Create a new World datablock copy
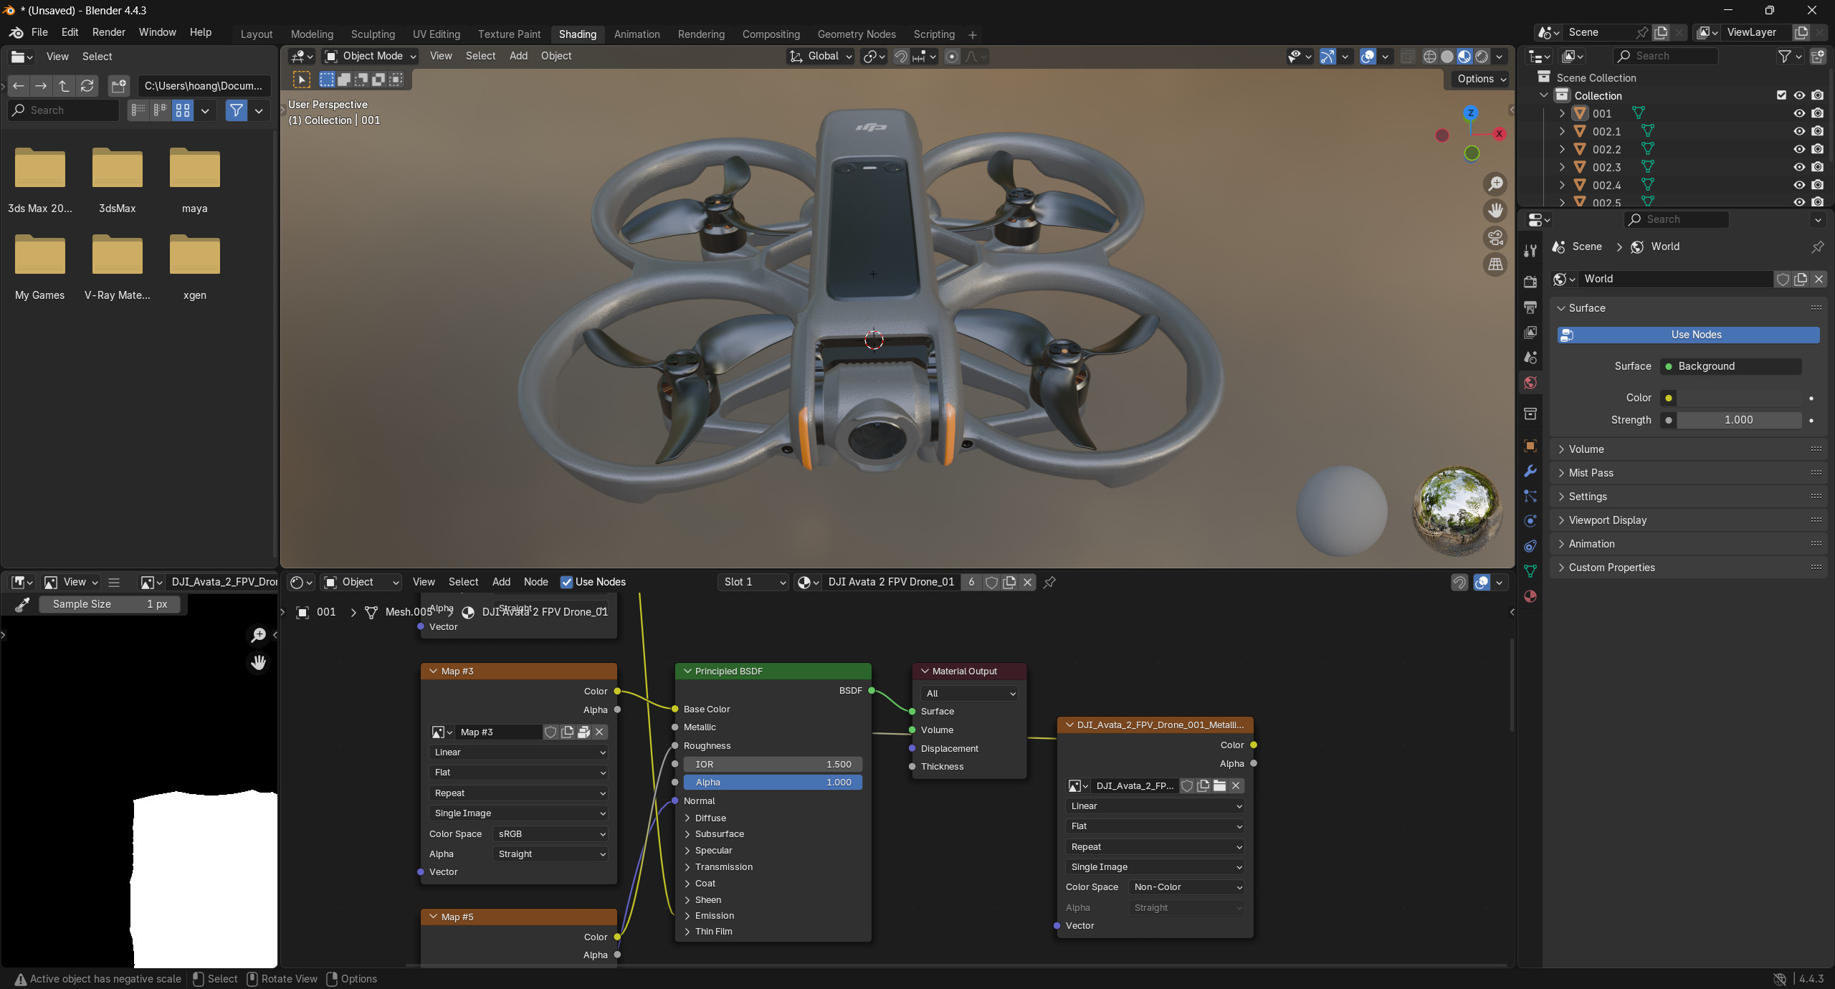 coord(1801,279)
